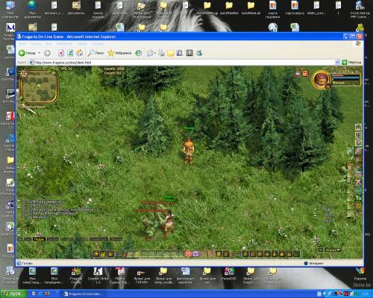The image size is (373, 298).
Task: Open the Вид menu in Internet Explorer
Action: (49, 44)
